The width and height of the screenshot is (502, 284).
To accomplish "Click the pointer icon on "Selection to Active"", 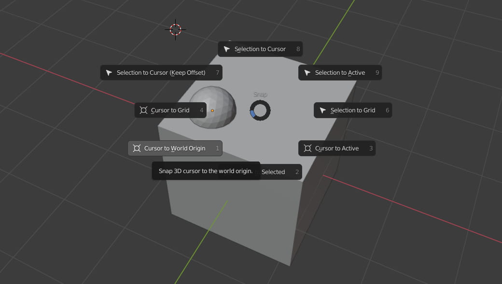I will (x=307, y=72).
